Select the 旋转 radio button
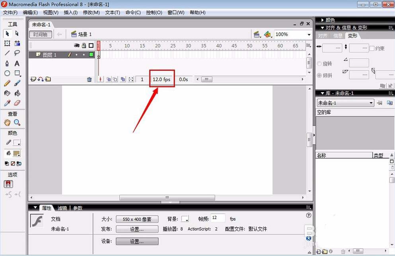Viewport: 395px width, 256px height. point(319,64)
